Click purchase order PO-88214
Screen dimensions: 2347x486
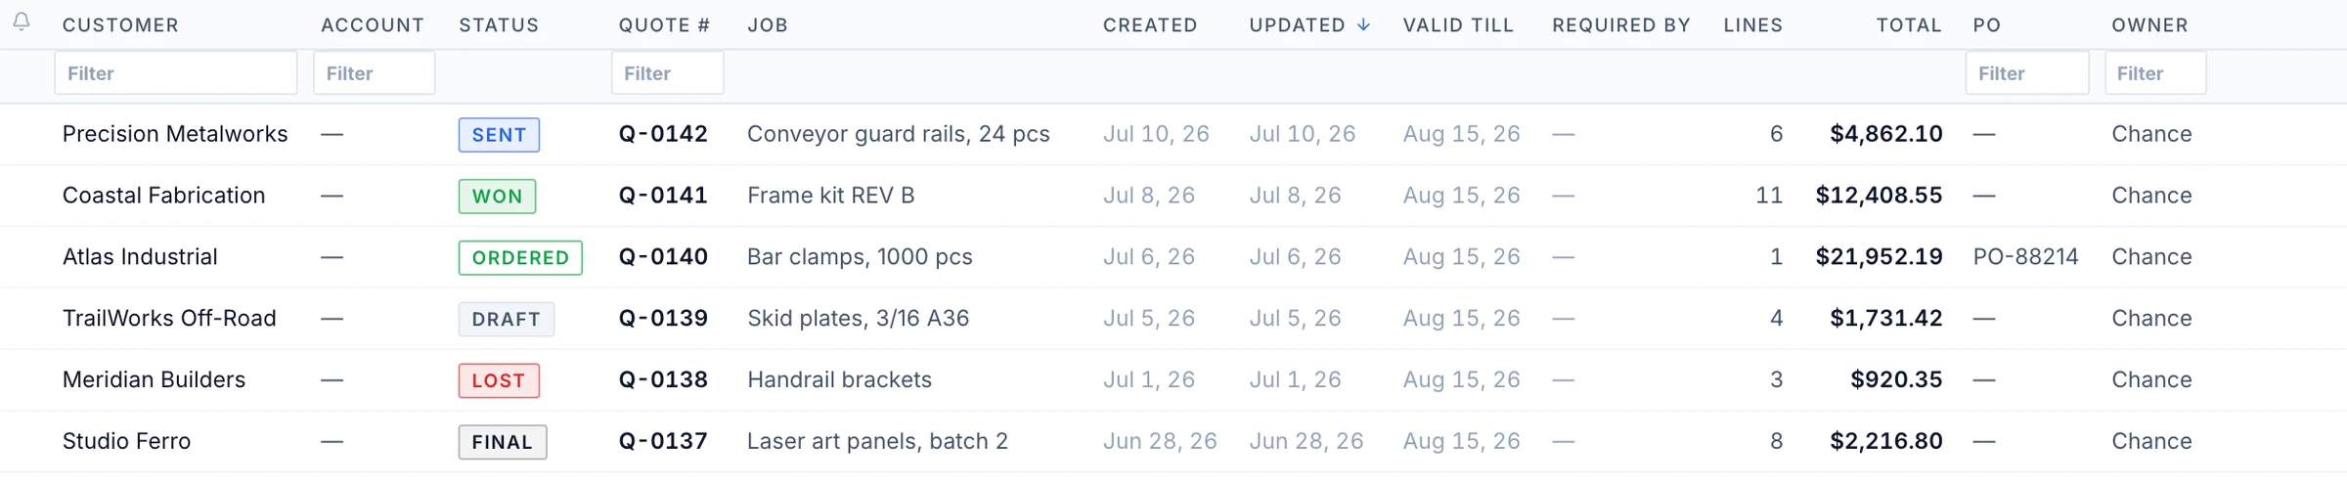coord(2025,257)
